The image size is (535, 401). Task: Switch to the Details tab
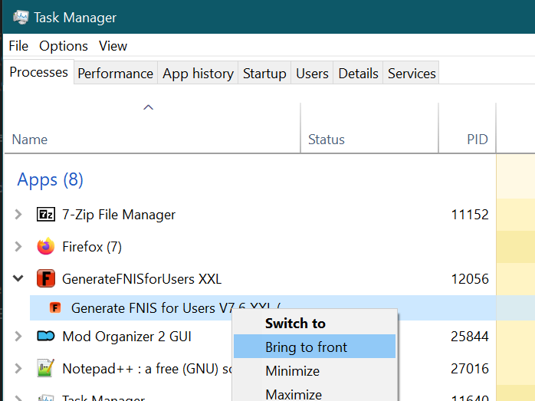(358, 73)
